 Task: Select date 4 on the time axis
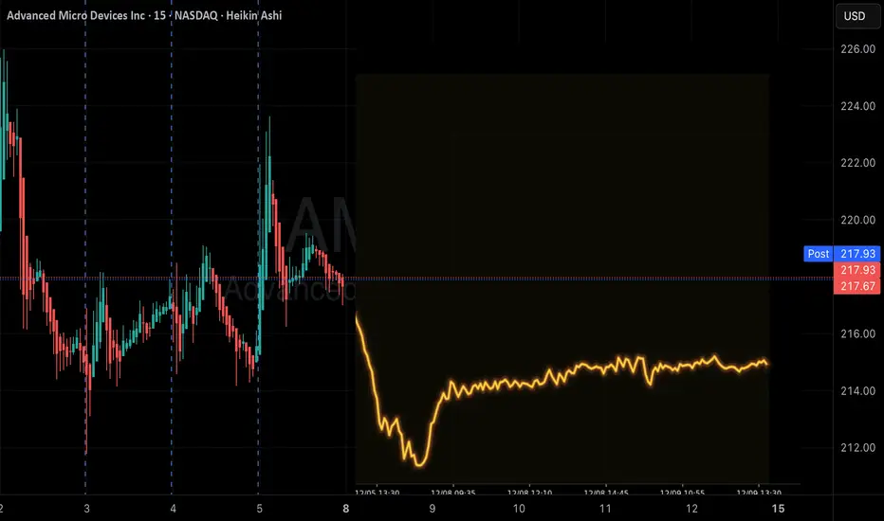(173, 510)
